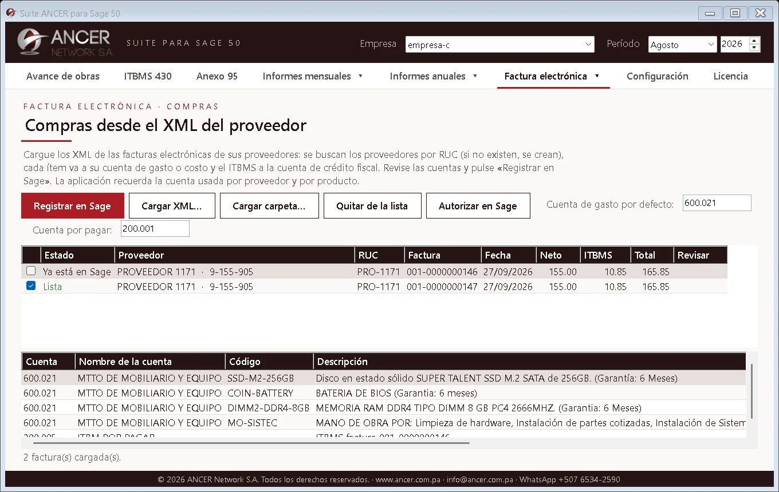Click the app icon in title bar
Screen dimensions: 779x492
click(x=11, y=13)
